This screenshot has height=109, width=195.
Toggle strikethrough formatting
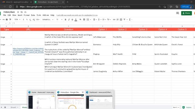72,19
